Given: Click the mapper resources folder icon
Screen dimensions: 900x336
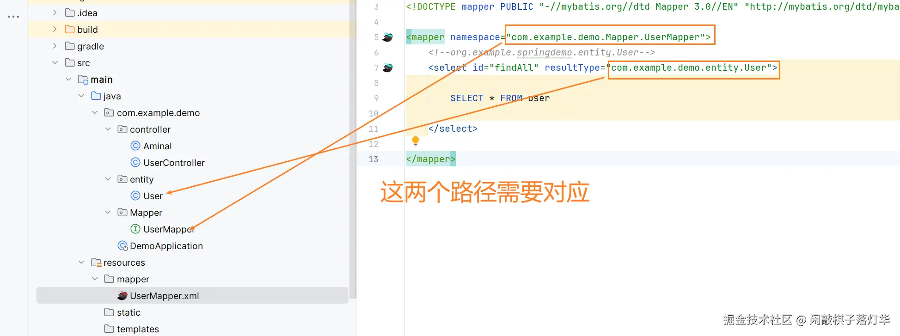Looking at the screenshot, I should (110, 279).
